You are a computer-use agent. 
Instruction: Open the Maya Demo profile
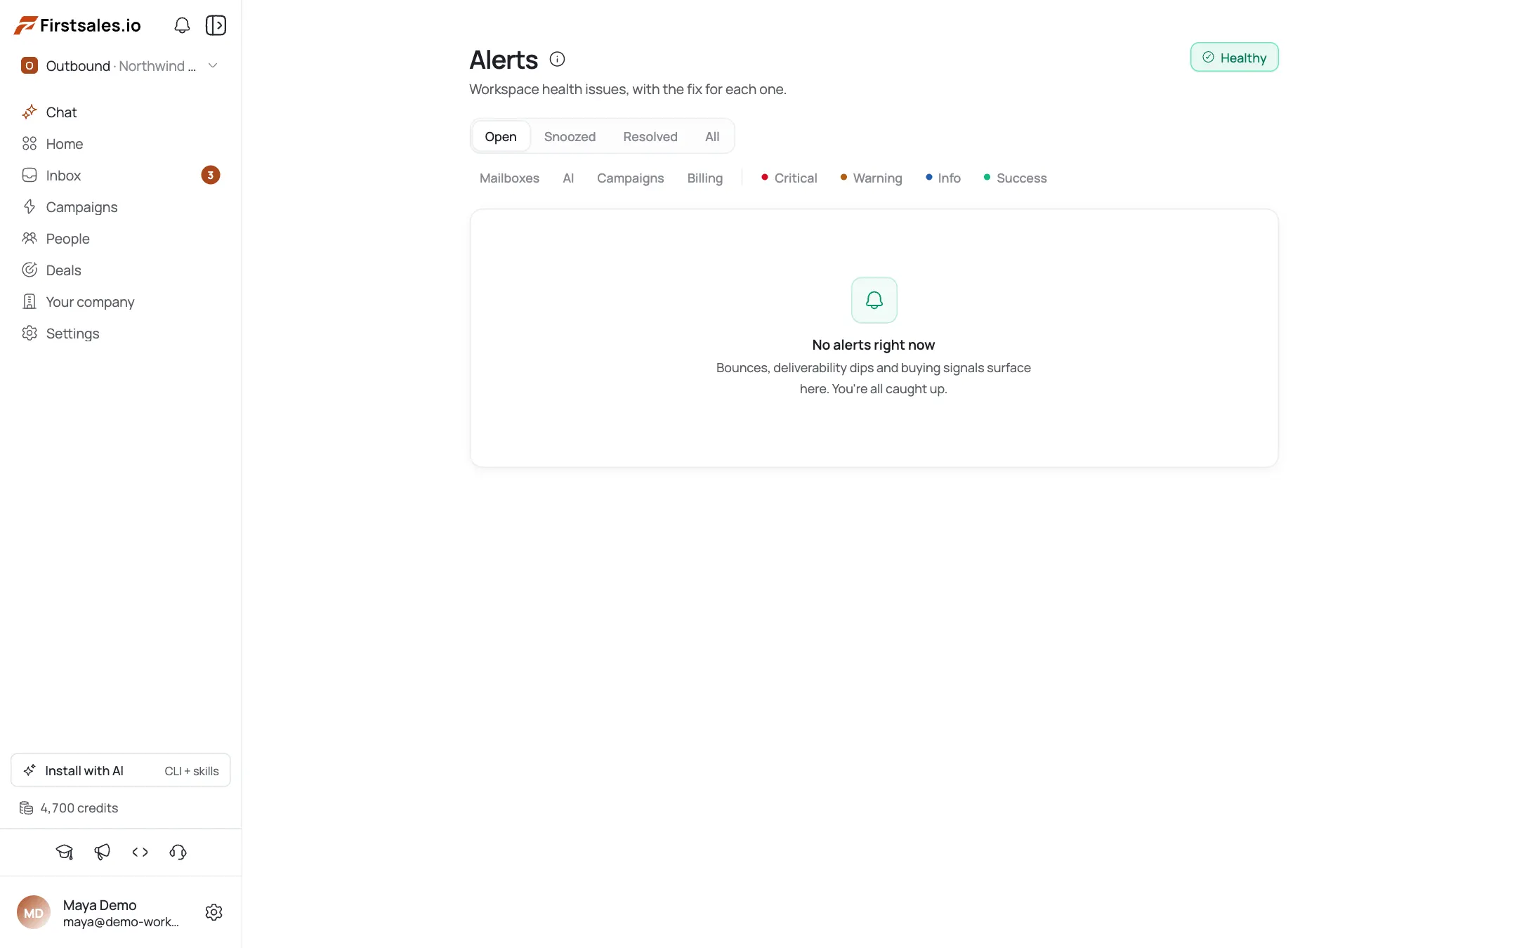click(99, 912)
